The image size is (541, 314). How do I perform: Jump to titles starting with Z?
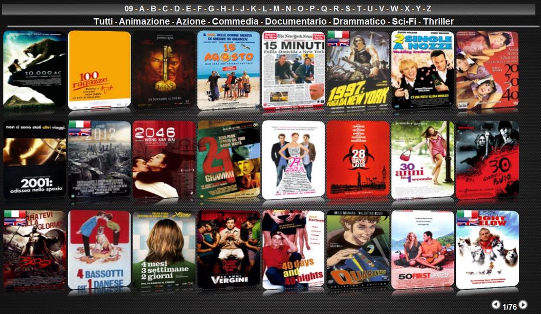tap(428, 8)
